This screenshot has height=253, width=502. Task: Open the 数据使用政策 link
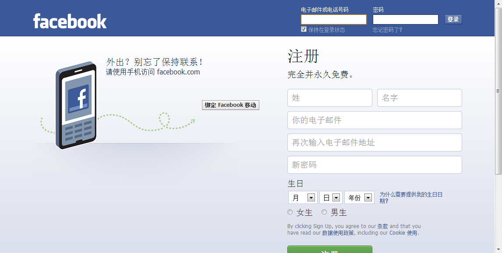(x=338, y=233)
